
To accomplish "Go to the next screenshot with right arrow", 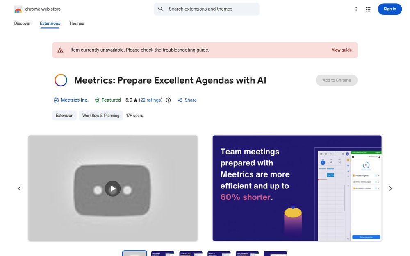I will (390, 188).
